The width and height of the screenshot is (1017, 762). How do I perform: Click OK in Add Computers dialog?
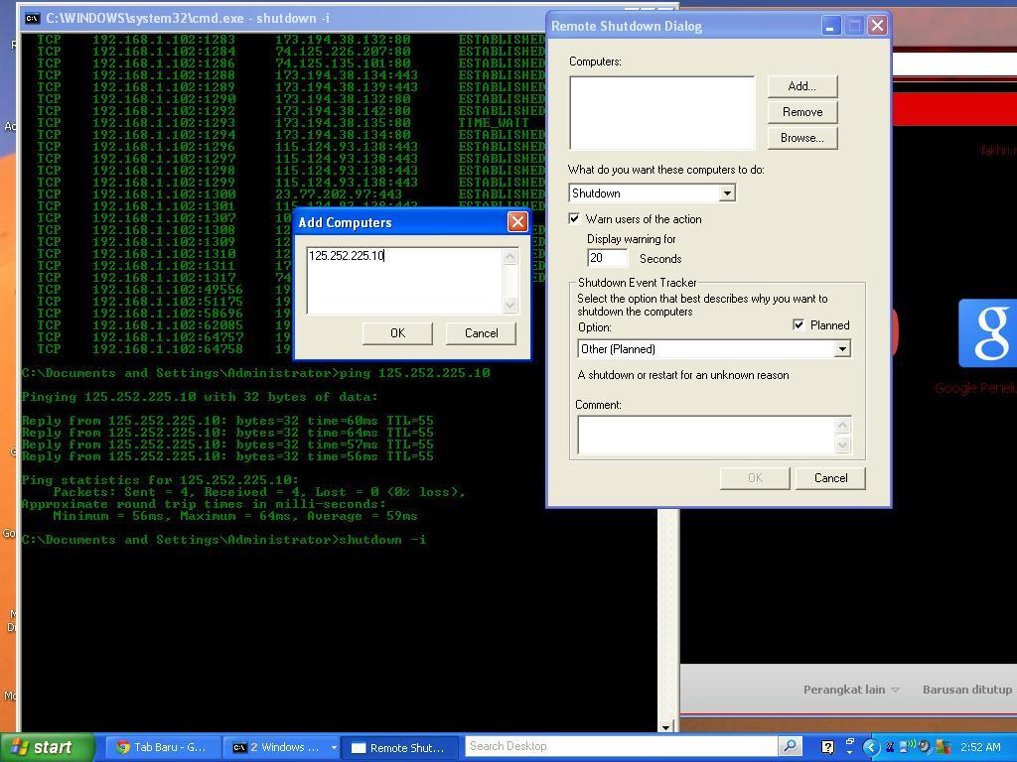397,332
